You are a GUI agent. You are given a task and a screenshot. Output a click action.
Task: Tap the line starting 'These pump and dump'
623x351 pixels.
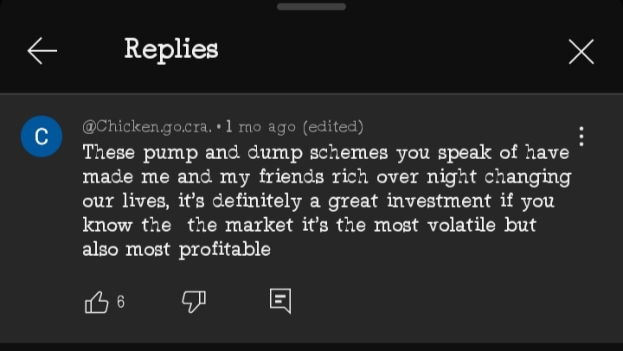(x=325, y=153)
